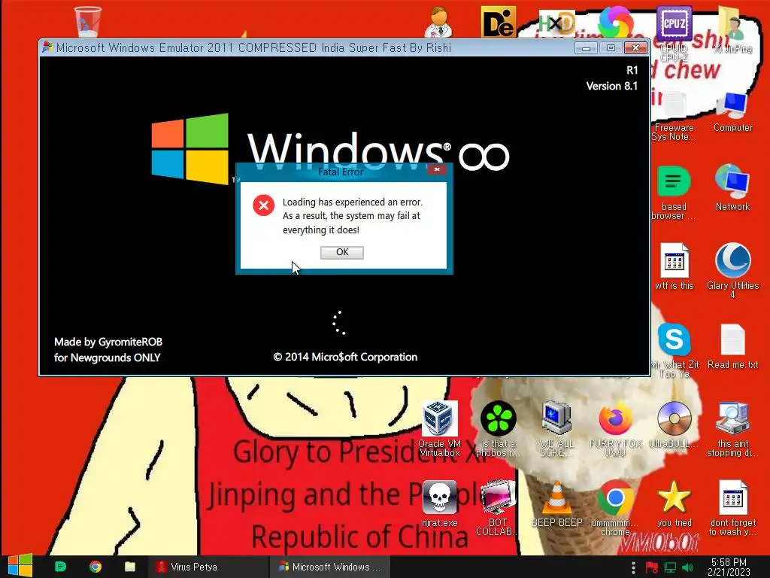Open the HxD desktop icon
This screenshot has height=578, width=770.
tap(556, 23)
